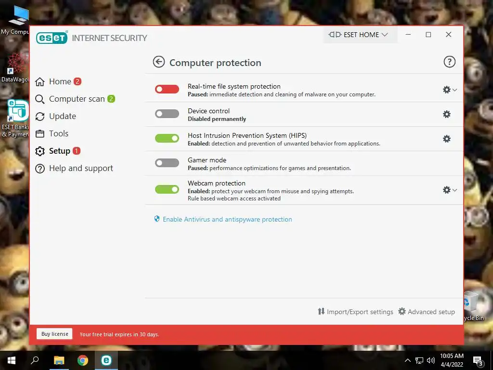
Task: Open File Explorer from the taskbar
Action: tap(59, 360)
